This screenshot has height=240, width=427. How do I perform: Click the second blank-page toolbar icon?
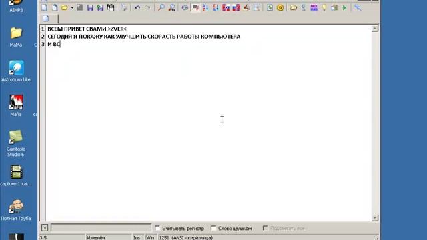pyautogui.click(x=55, y=7)
